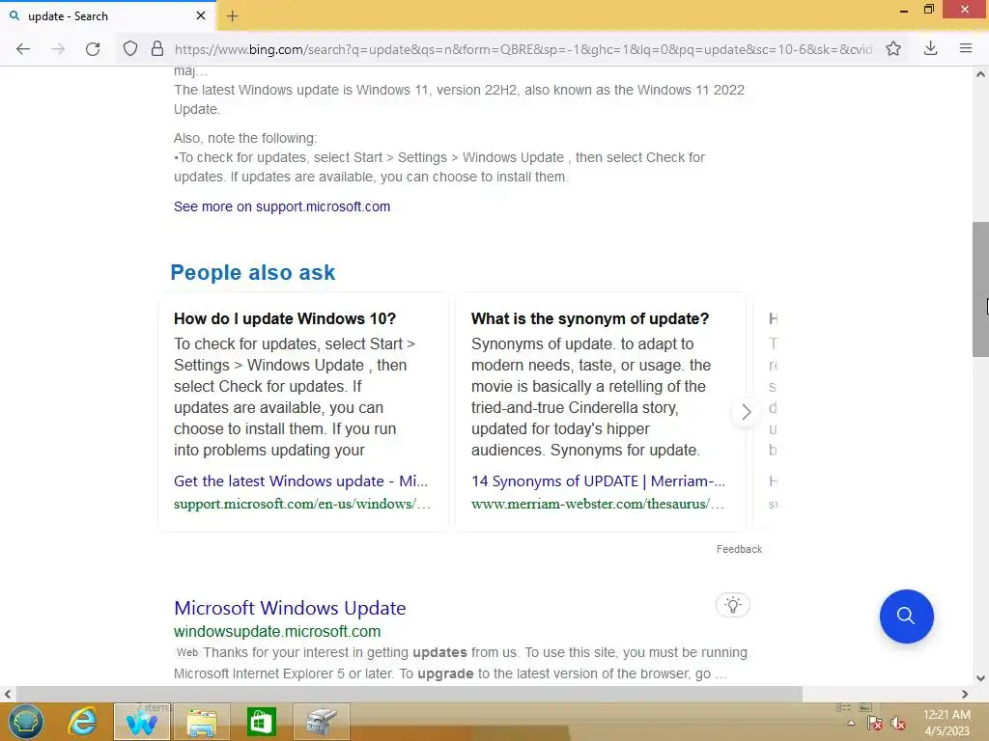Click windowsupdate.microsoft.com green URL
Viewport: 989px width, 741px height.
pyautogui.click(x=277, y=631)
